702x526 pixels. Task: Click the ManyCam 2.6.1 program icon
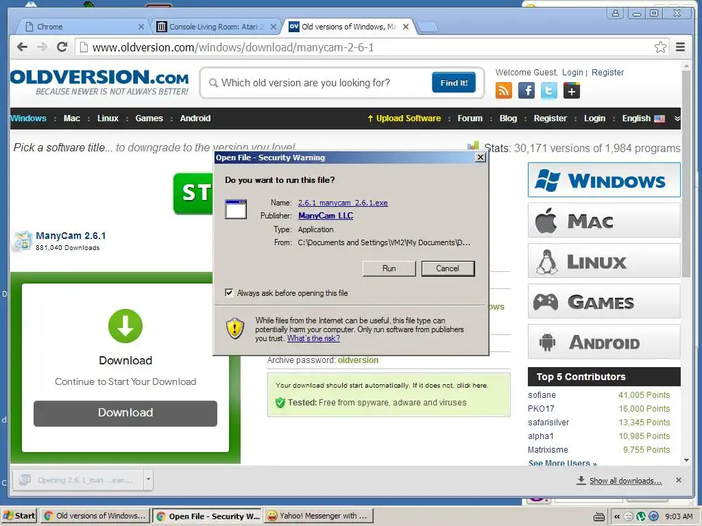pos(23,241)
